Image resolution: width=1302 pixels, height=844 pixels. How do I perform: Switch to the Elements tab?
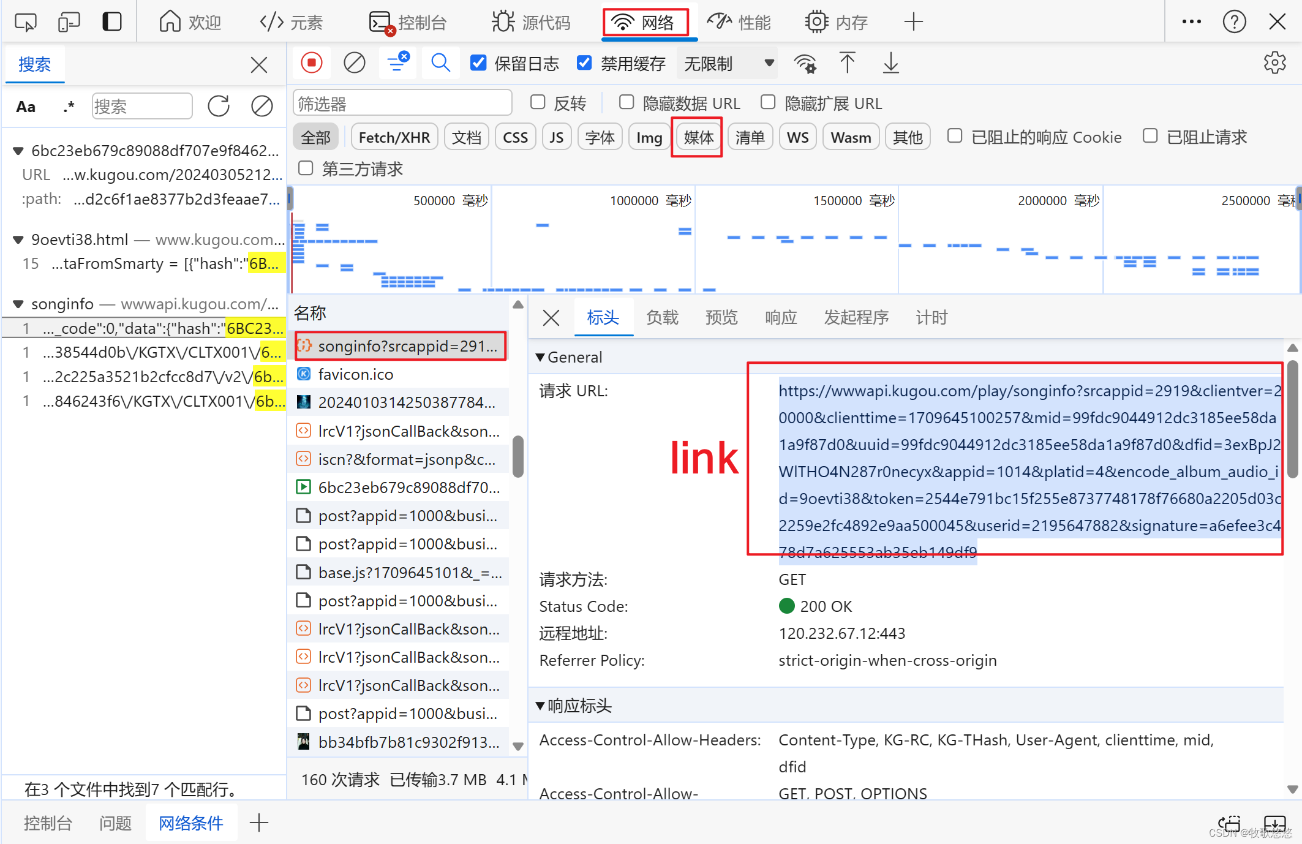(x=291, y=22)
